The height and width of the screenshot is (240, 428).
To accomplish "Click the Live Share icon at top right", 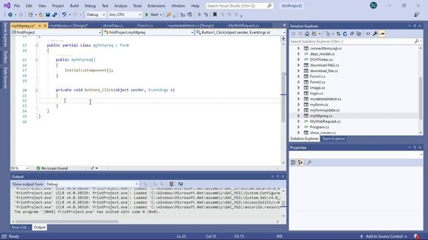I will 417,15.
